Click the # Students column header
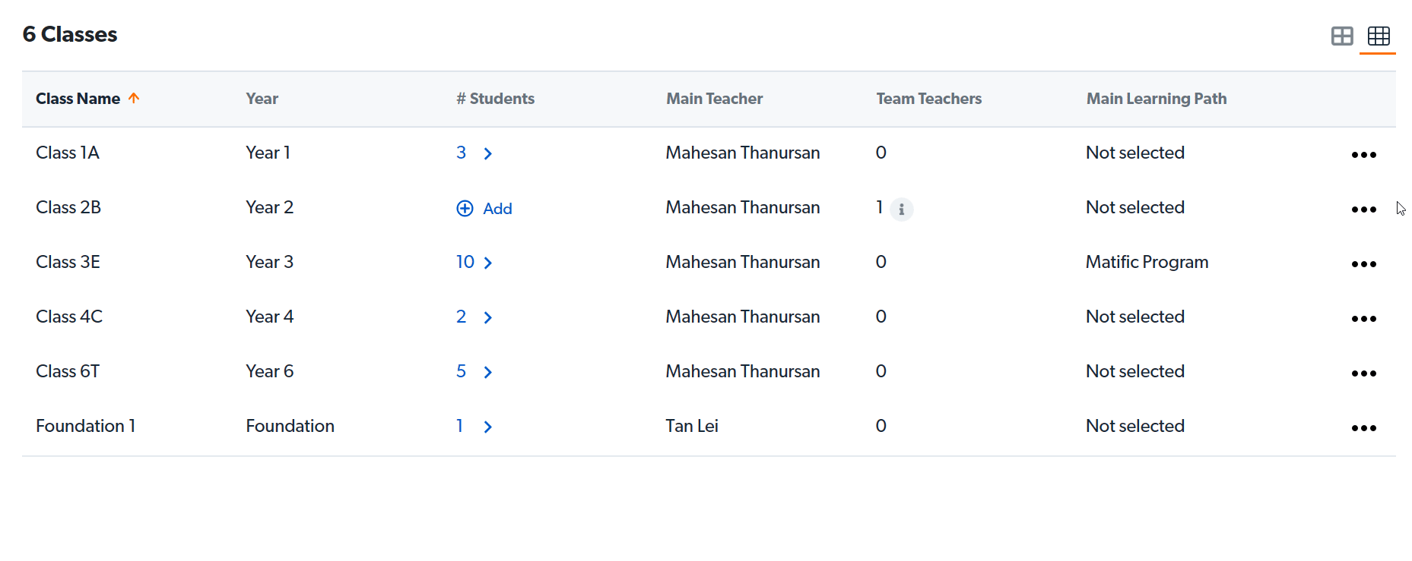 pos(495,99)
